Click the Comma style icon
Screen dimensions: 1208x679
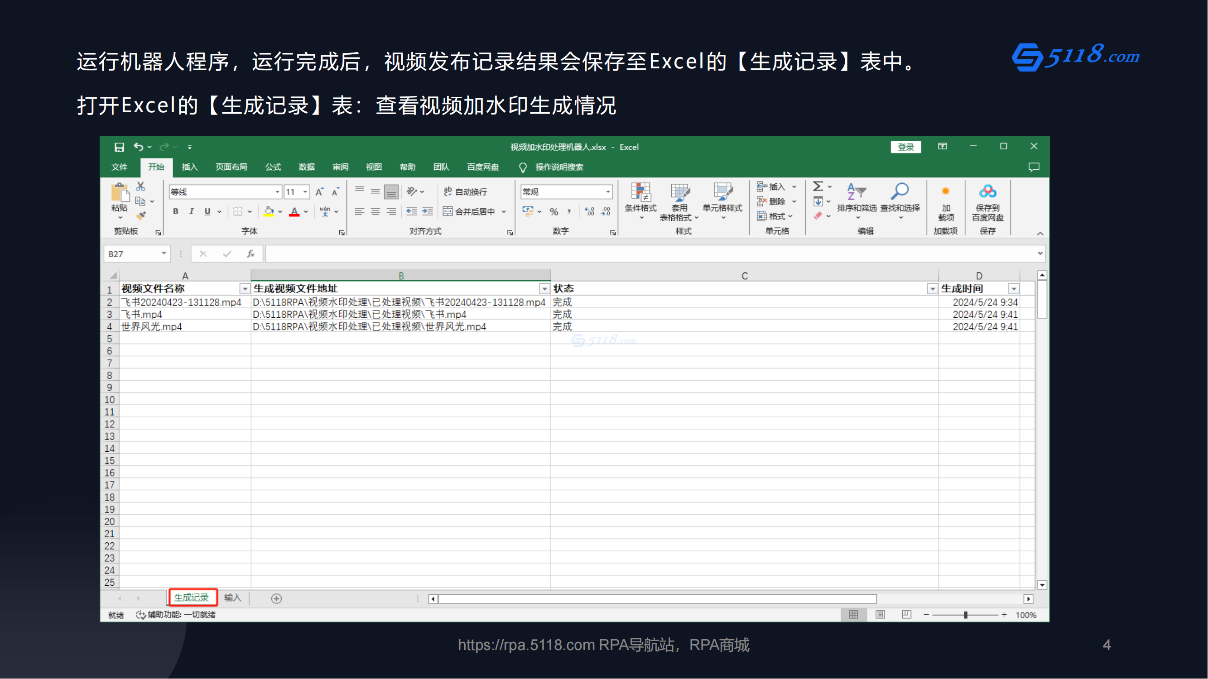click(569, 212)
